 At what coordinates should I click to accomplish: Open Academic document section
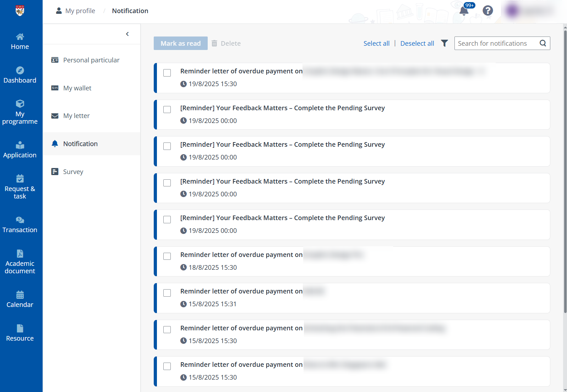pyautogui.click(x=20, y=262)
